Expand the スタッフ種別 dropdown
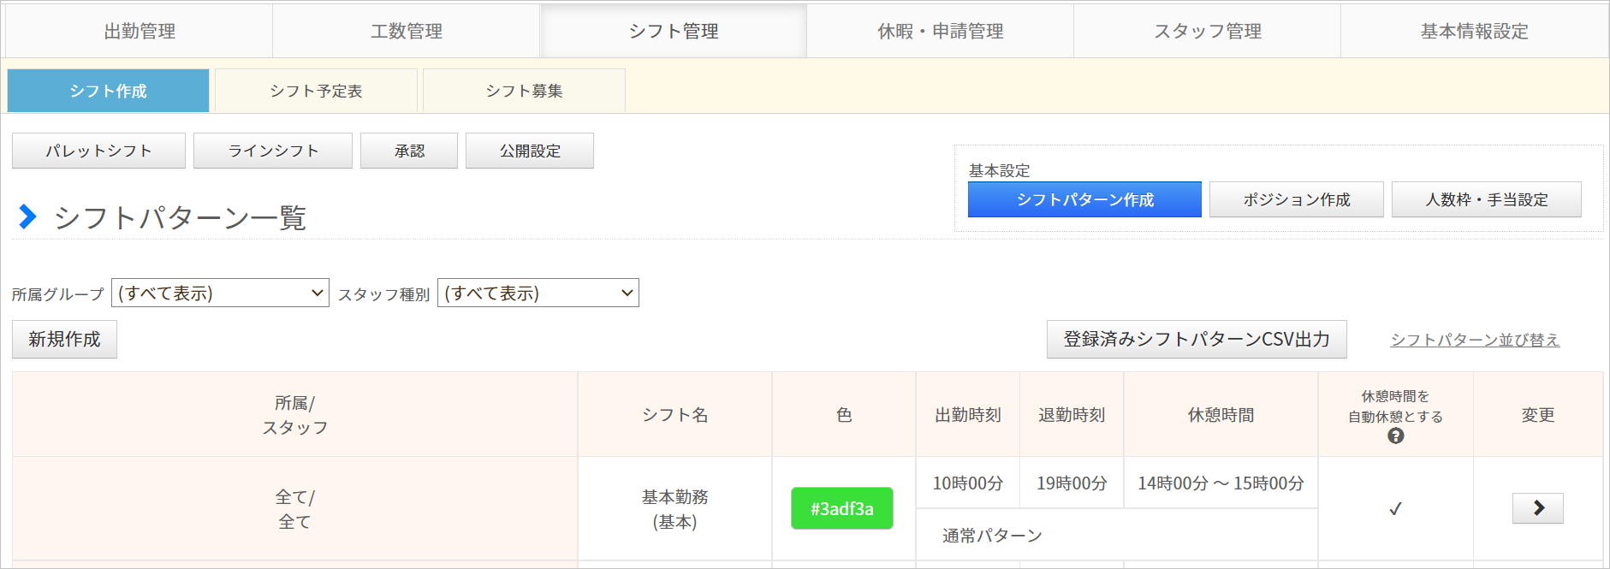This screenshot has width=1610, height=569. click(x=538, y=293)
